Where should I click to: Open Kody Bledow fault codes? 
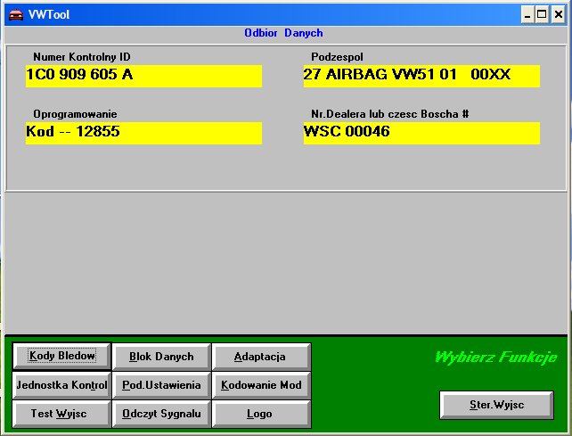(x=61, y=356)
